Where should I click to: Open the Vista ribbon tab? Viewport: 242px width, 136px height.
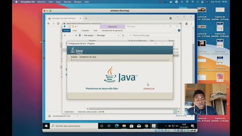pyautogui.click(x=95, y=31)
